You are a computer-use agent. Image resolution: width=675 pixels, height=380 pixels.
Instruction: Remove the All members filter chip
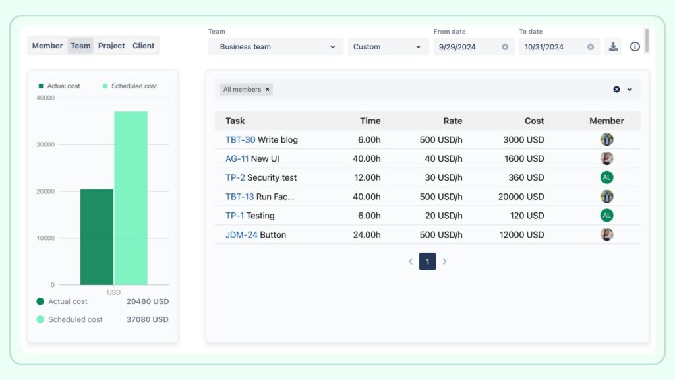coord(266,89)
